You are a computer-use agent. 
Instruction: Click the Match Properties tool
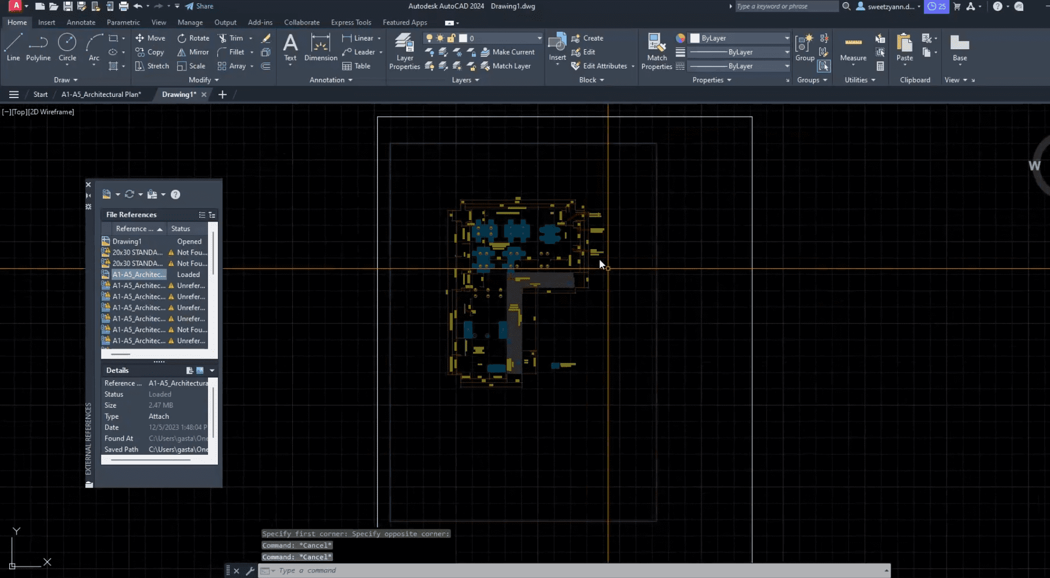[656, 50]
